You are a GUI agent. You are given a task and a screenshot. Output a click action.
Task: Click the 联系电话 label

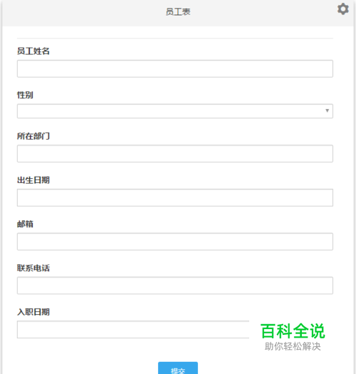click(x=33, y=268)
